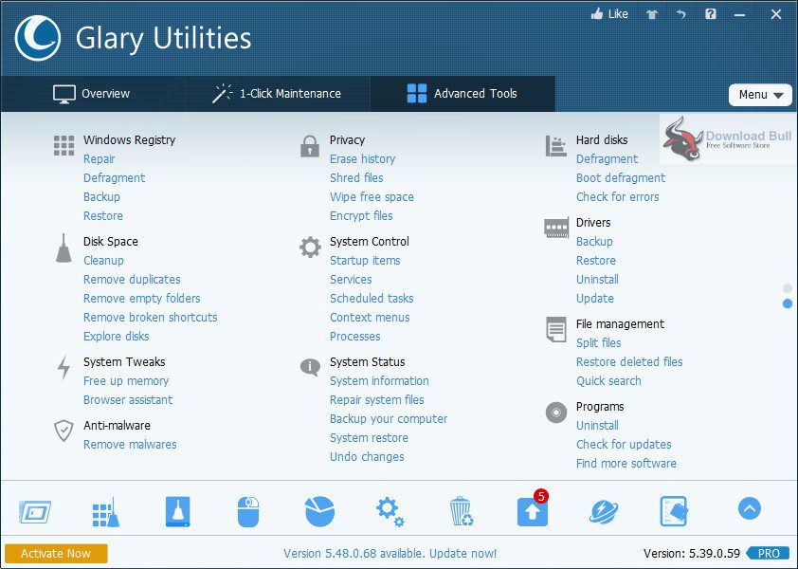Click the Privacy padlock icon

pos(310,146)
